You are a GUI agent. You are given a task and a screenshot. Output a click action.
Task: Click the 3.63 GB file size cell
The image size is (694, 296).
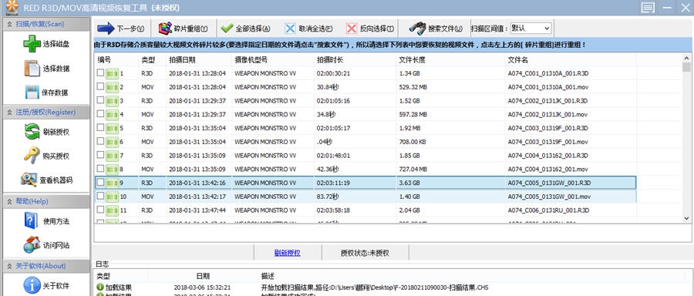click(409, 183)
